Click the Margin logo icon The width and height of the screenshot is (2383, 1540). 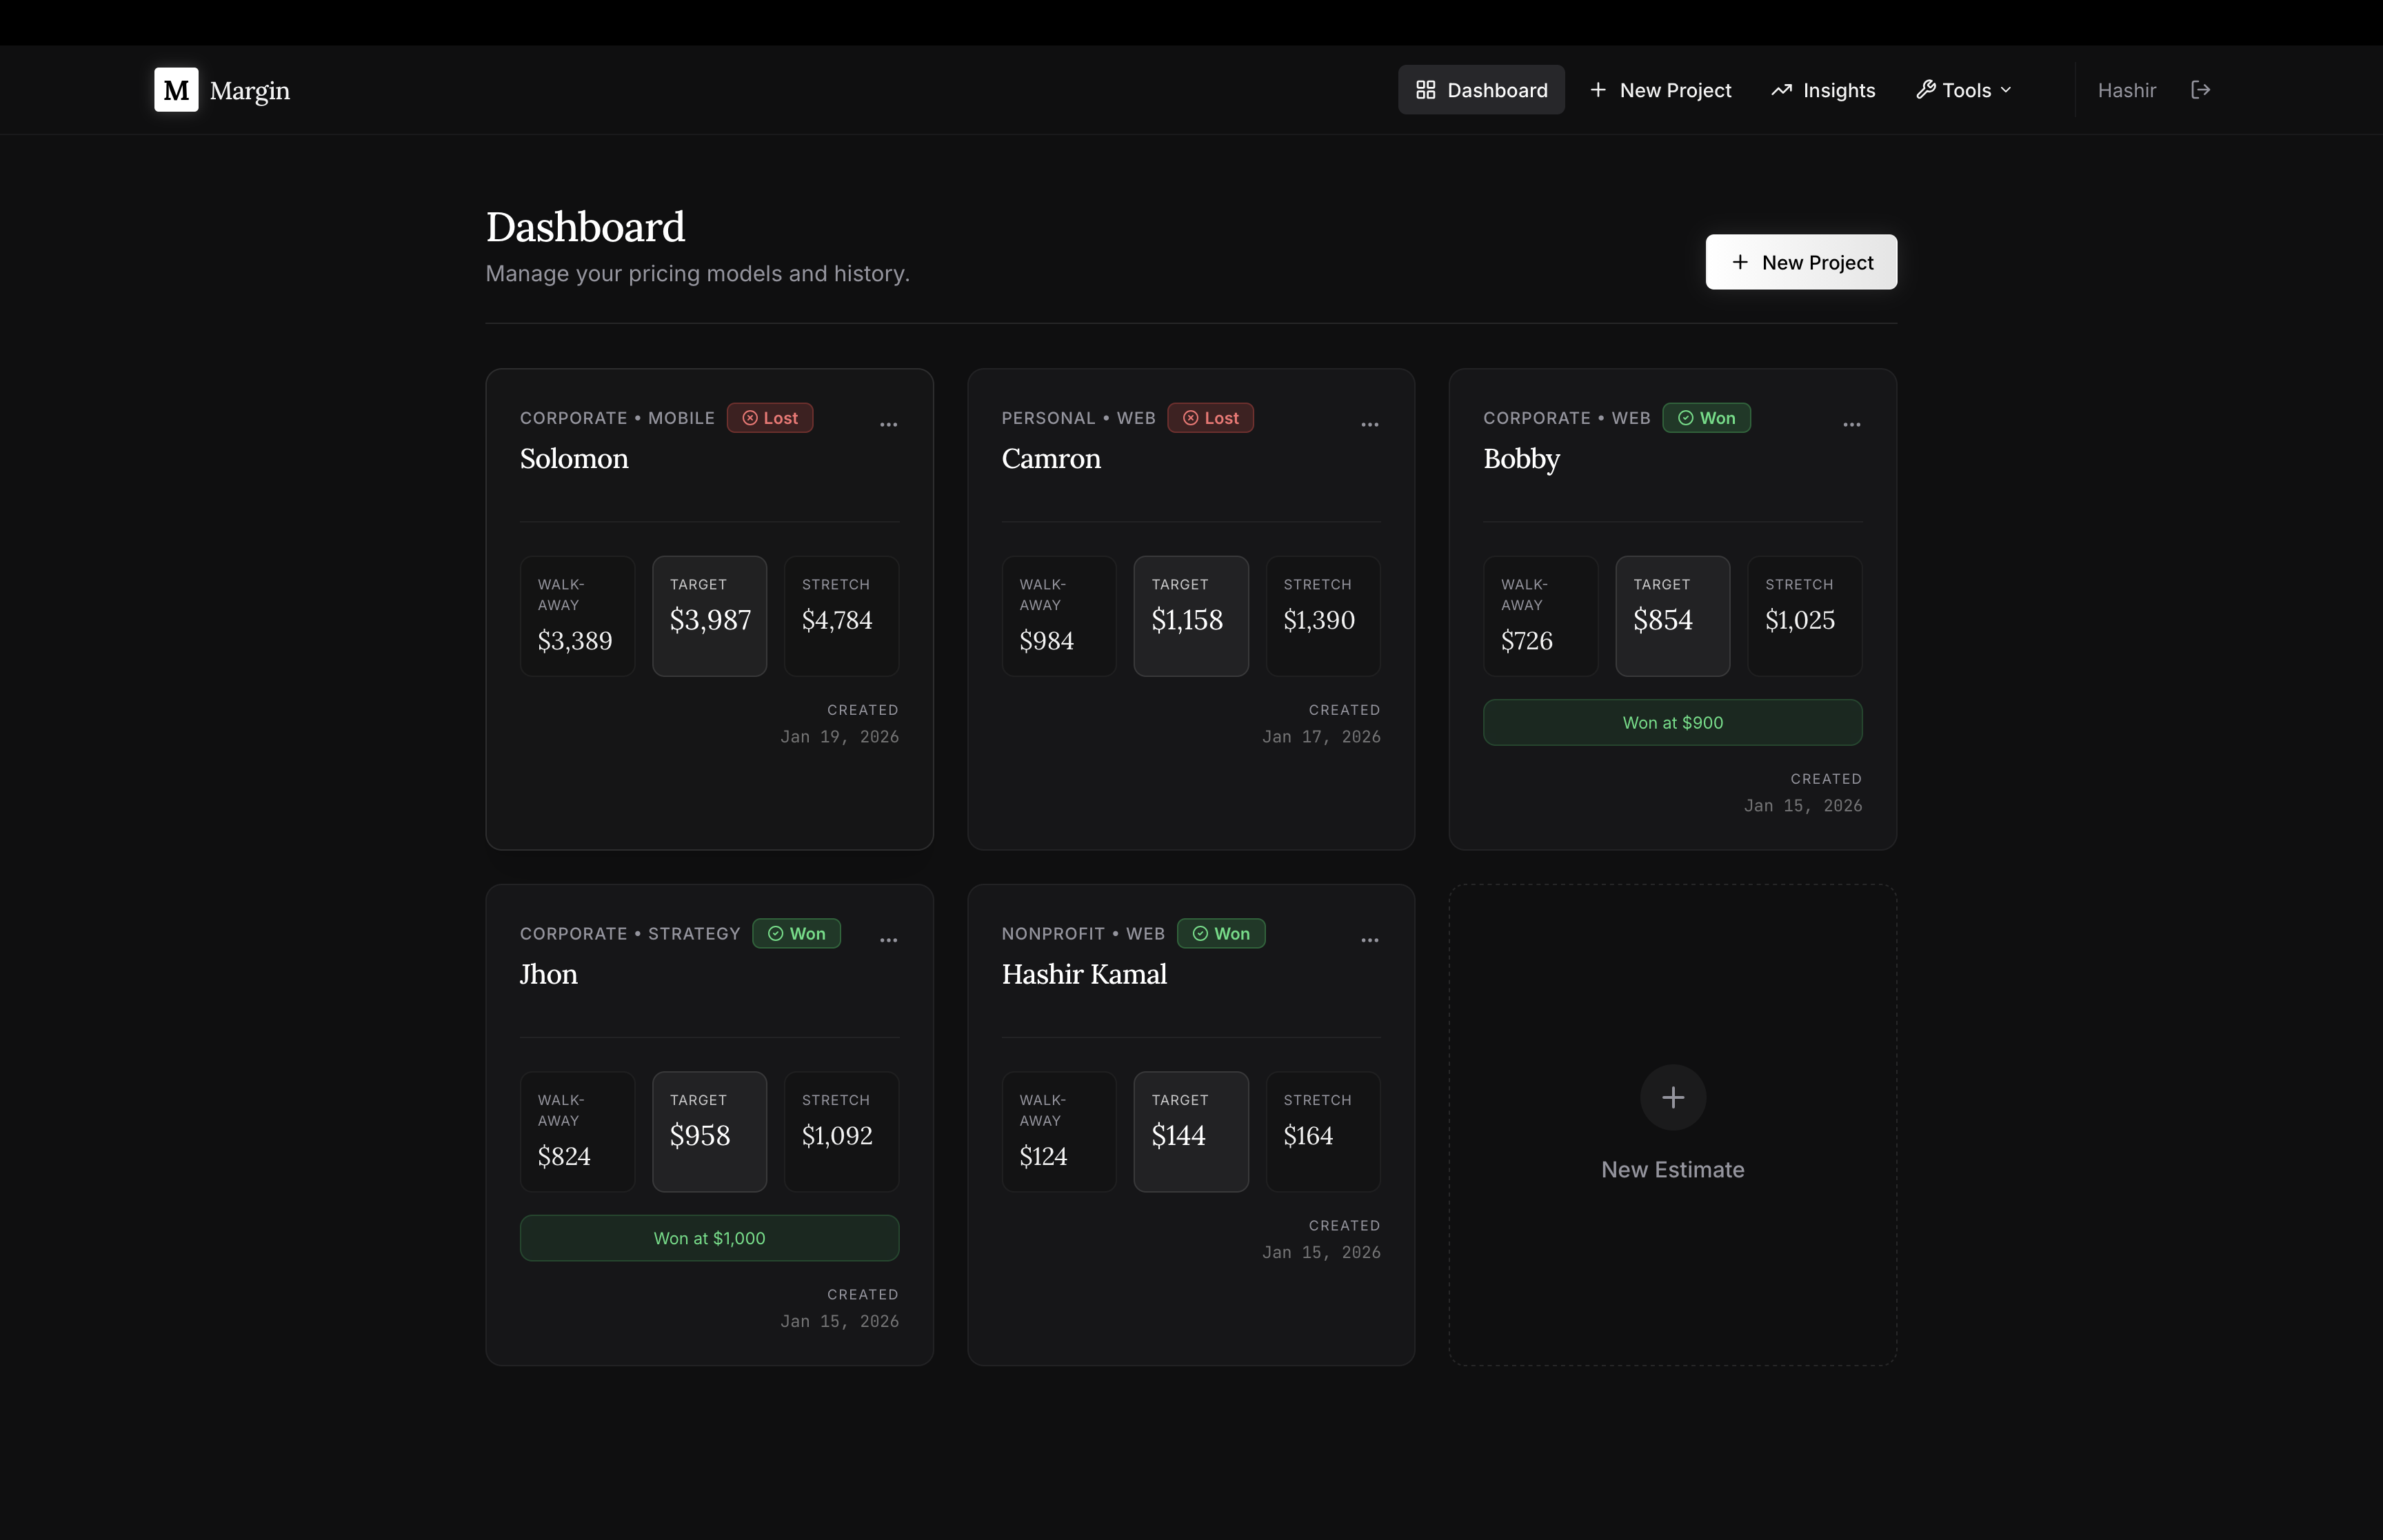coord(176,90)
